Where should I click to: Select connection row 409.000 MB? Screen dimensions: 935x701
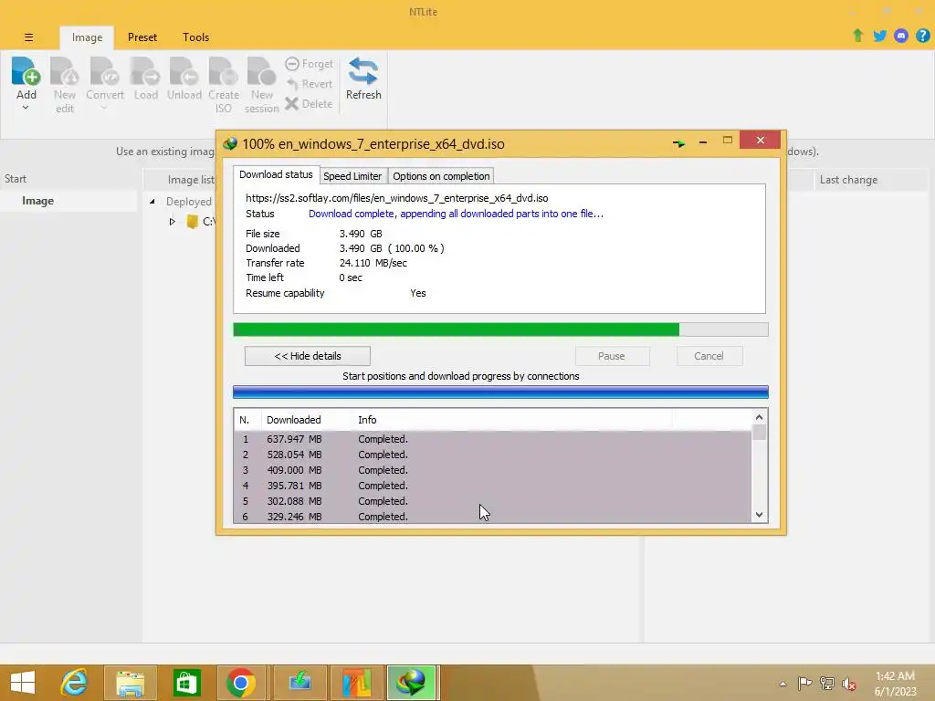click(492, 470)
